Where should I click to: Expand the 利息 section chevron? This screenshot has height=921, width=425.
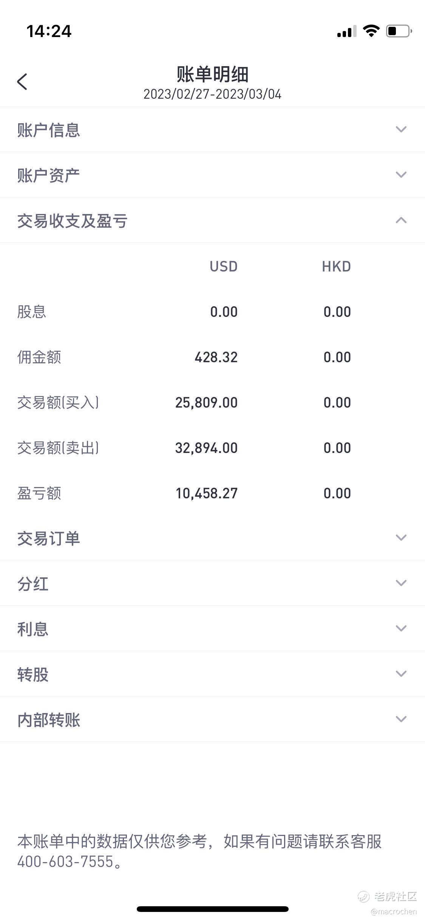tap(401, 628)
